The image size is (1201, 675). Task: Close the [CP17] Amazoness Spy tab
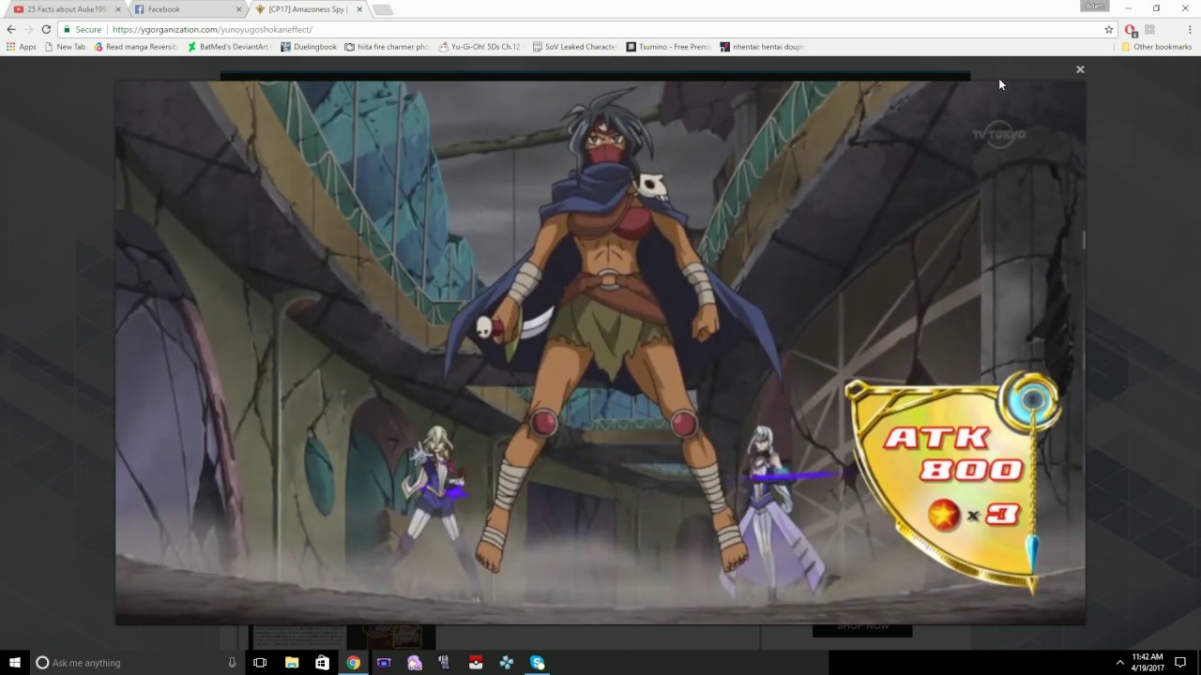pos(359,9)
